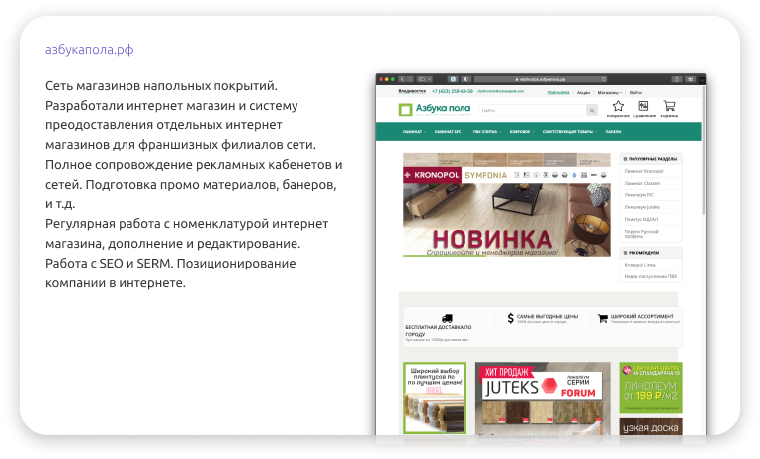Expand the Сопутствующие товары menu
Viewport: 760px width, 459px height.
click(x=569, y=131)
